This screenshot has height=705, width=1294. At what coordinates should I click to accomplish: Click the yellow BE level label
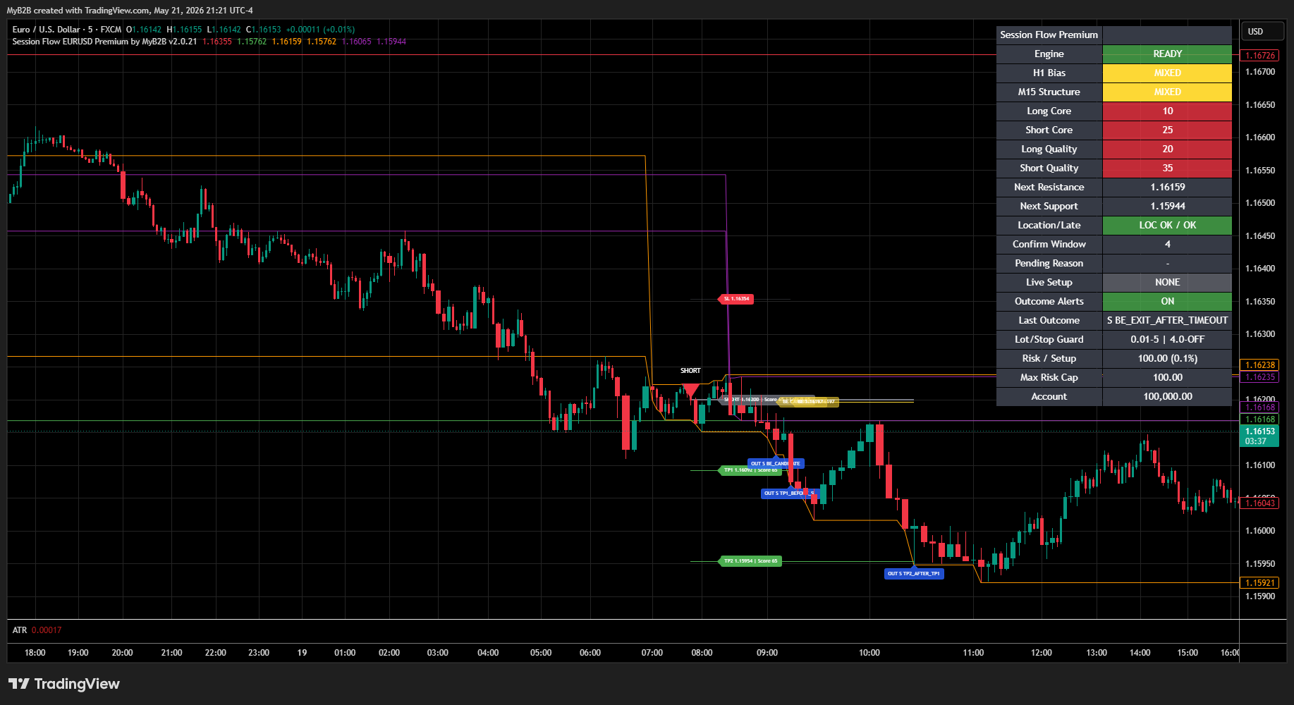(809, 402)
